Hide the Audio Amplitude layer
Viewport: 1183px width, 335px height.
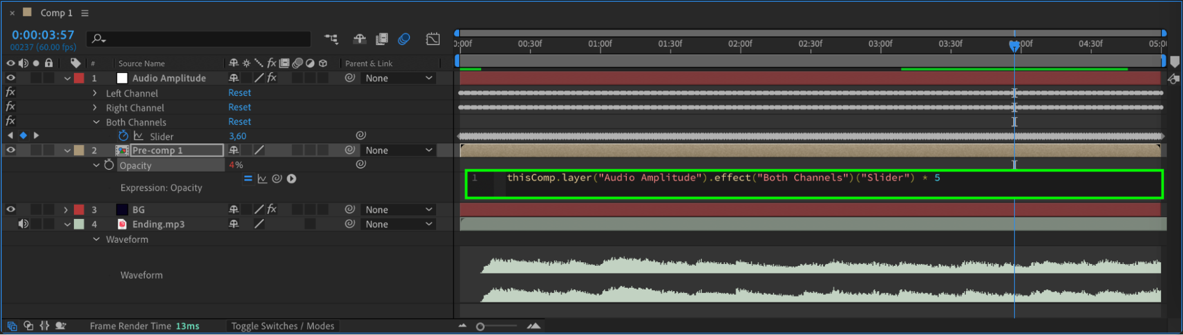click(11, 78)
